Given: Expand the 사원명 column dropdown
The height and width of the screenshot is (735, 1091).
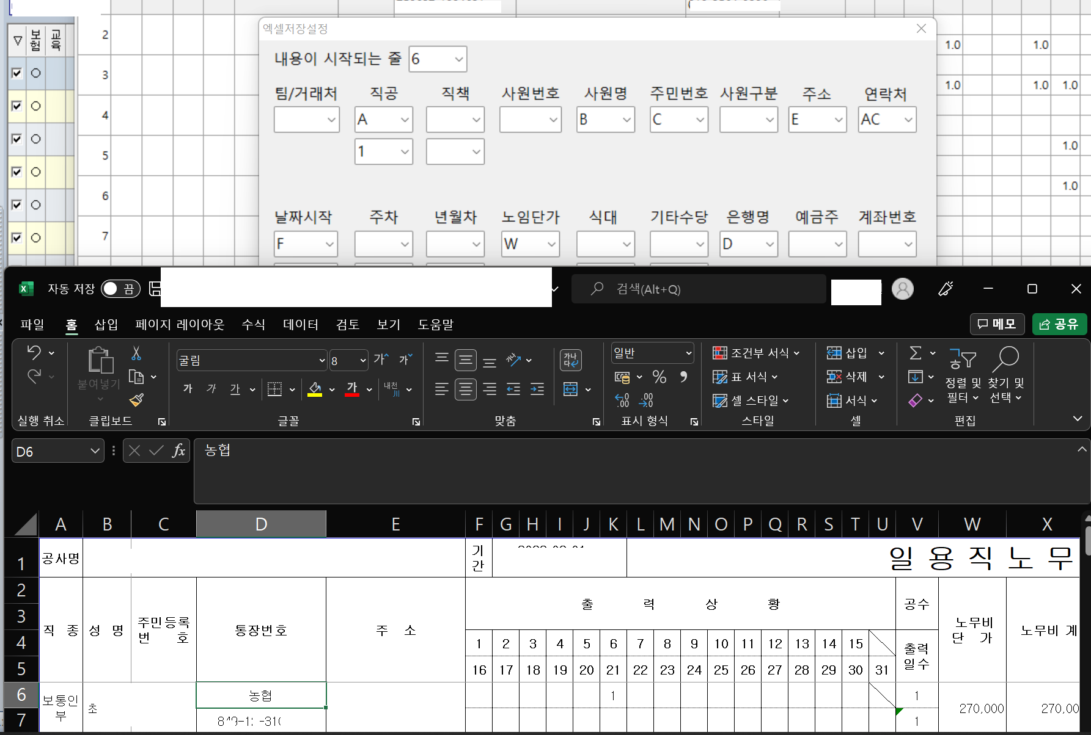Looking at the screenshot, I should 626,120.
